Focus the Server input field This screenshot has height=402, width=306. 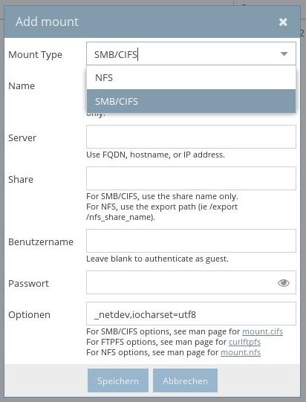click(191, 137)
